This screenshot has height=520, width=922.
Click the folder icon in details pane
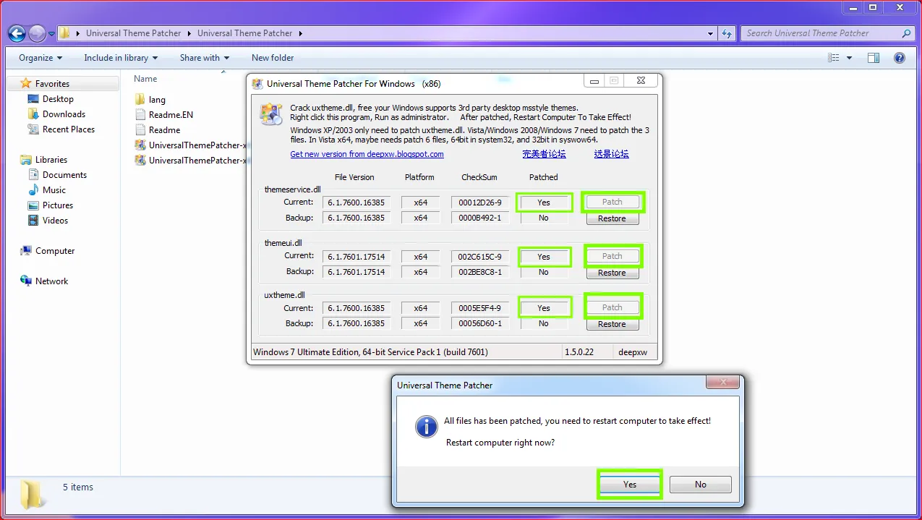tap(33, 495)
